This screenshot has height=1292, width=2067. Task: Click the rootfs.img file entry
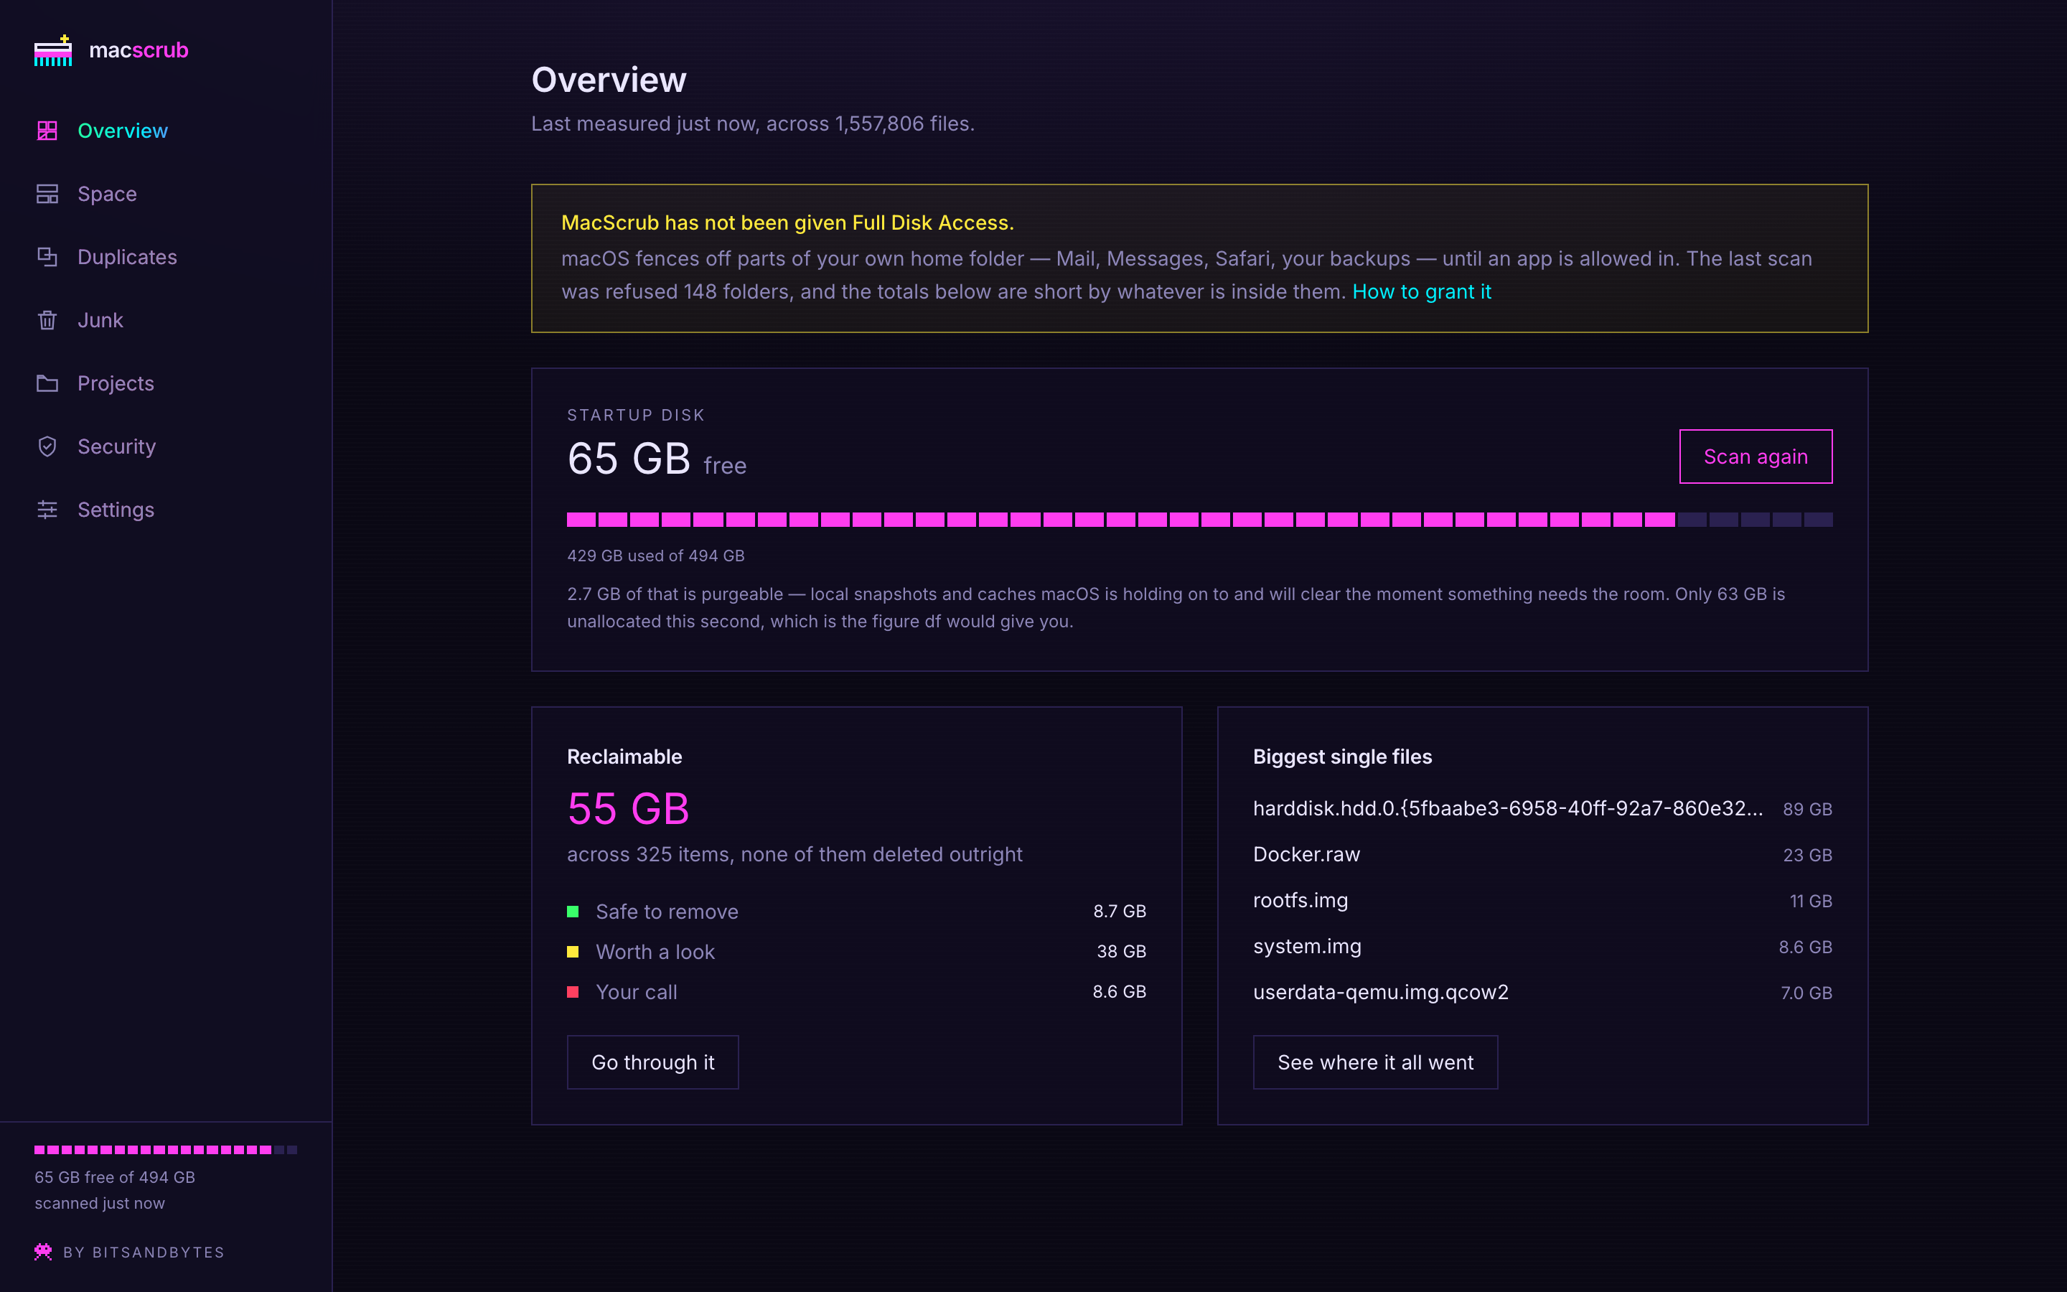coord(1300,901)
